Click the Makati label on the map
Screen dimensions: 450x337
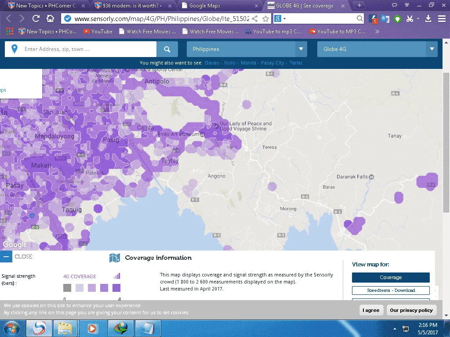(x=41, y=165)
